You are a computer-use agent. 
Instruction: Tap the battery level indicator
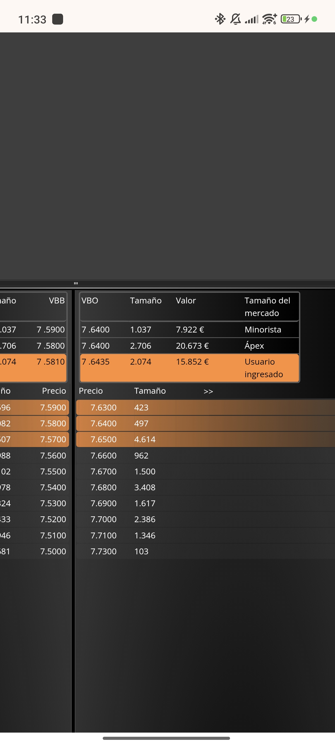tap(291, 19)
